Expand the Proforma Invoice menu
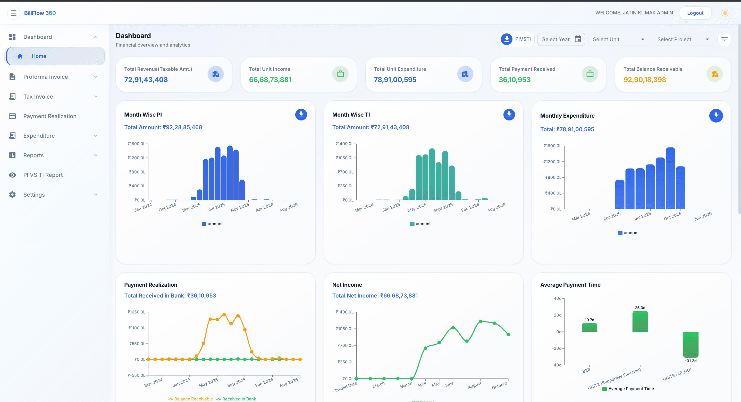This screenshot has height=402, width=741. click(x=55, y=77)
